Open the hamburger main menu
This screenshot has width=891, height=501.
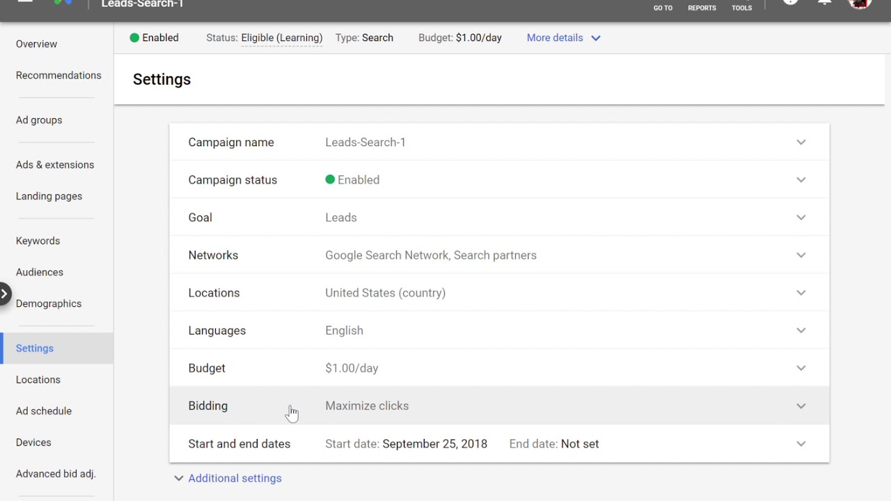[x=25, y=2]
